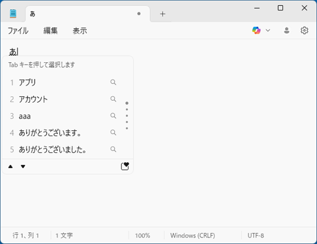This screenshot has width=317, height=244.
Task: Open the 編集 menu
Action: click(50, 31)
